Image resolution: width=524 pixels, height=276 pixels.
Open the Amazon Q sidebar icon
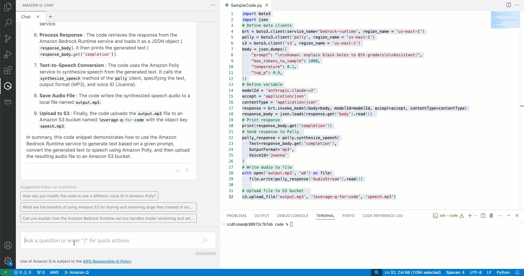click(x=8, y=86)
